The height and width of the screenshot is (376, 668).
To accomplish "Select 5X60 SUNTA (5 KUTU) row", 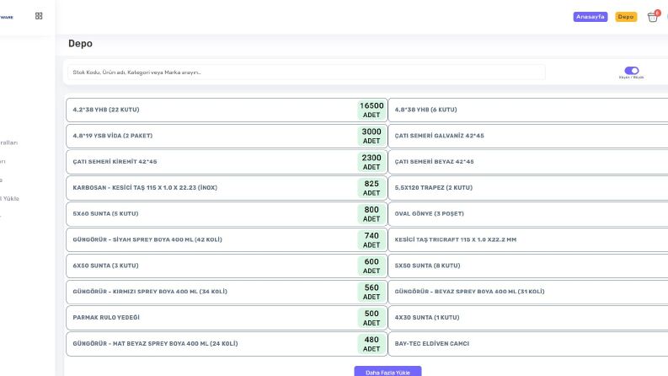I will [227, 214].
